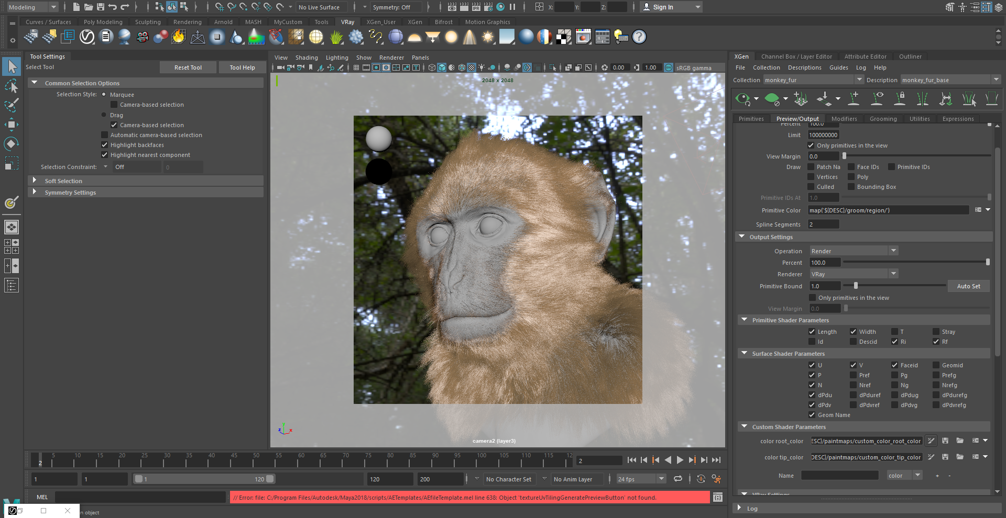The width and height of the screenshot is (1006, 518).
Task: Click the Tool Help button
Action: coord(242,67)
